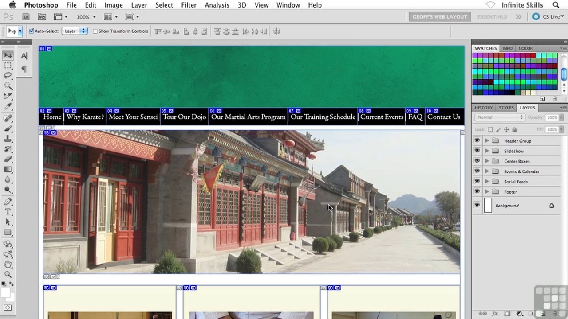The image size is (568, 319).
Task: Select the Background layer thumbnail
Action: pos(488,206)
